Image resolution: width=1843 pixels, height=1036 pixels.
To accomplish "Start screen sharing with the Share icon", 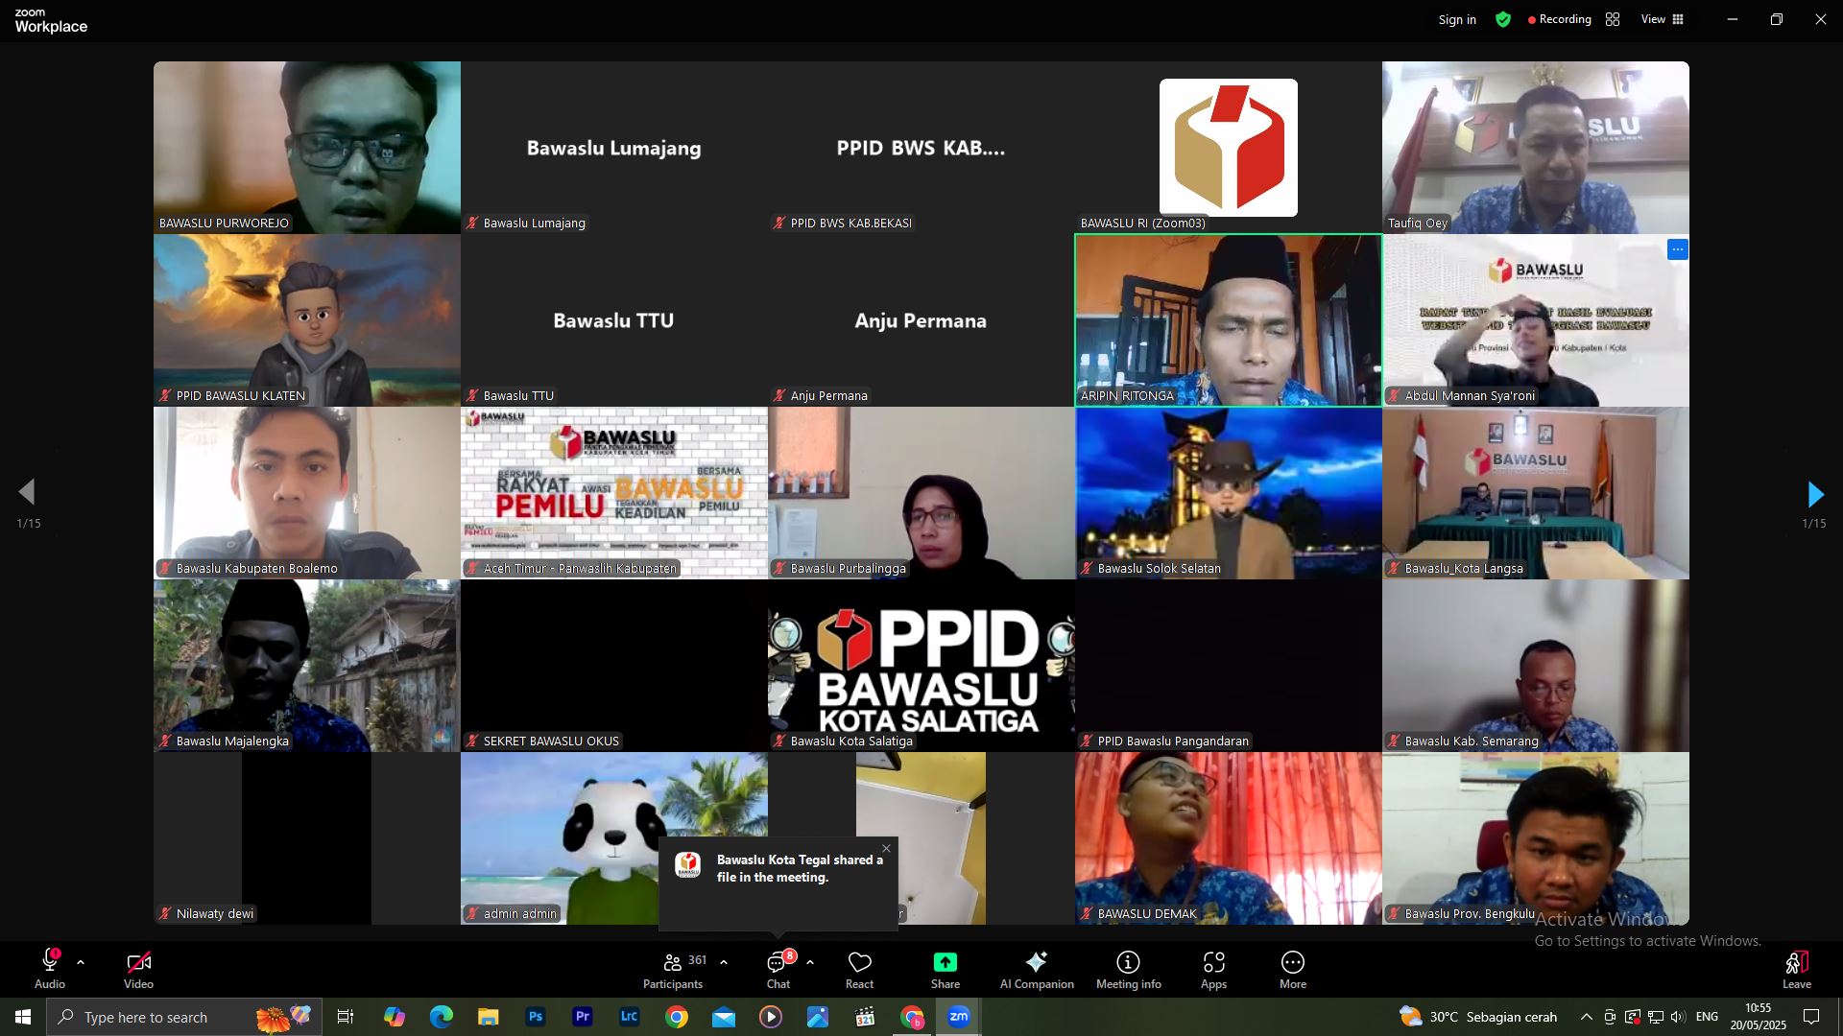I will (x=945, y=967).
